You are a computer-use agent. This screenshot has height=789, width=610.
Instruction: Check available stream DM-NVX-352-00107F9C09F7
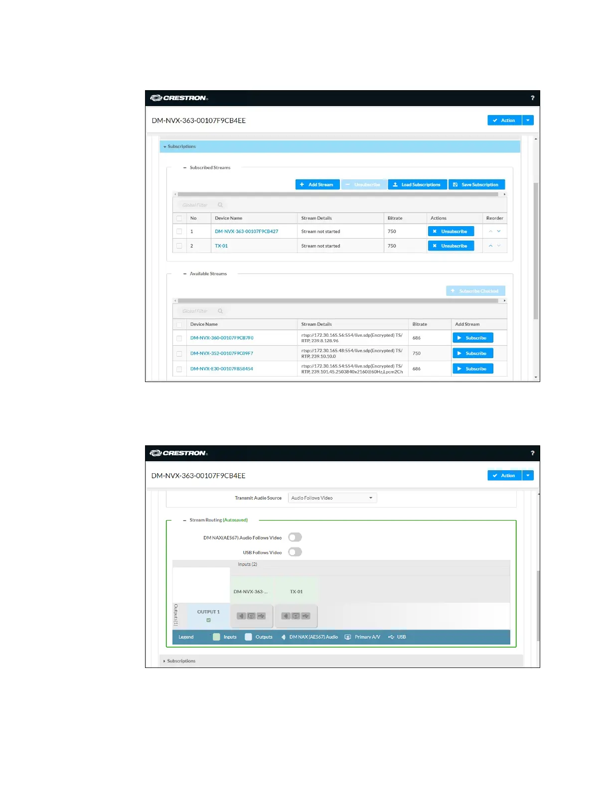pyautogui.click(x=179, y=354)
